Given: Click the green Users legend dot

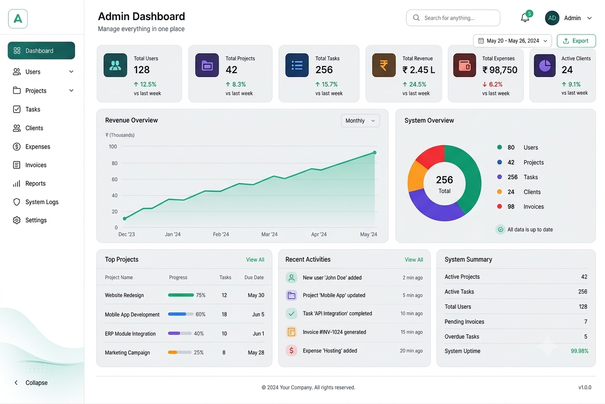Looking at the screenshot, I should tap(500, 148).
